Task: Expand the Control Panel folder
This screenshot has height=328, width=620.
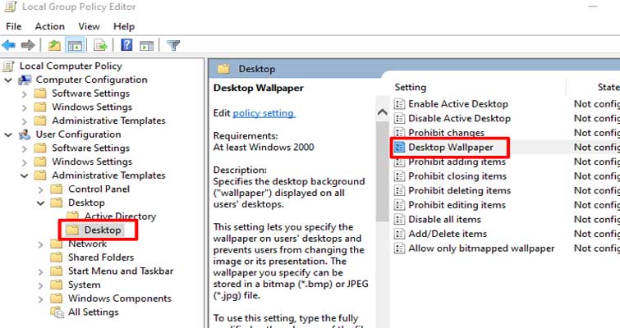Action: pyautogui.click(x=41, y=189)
